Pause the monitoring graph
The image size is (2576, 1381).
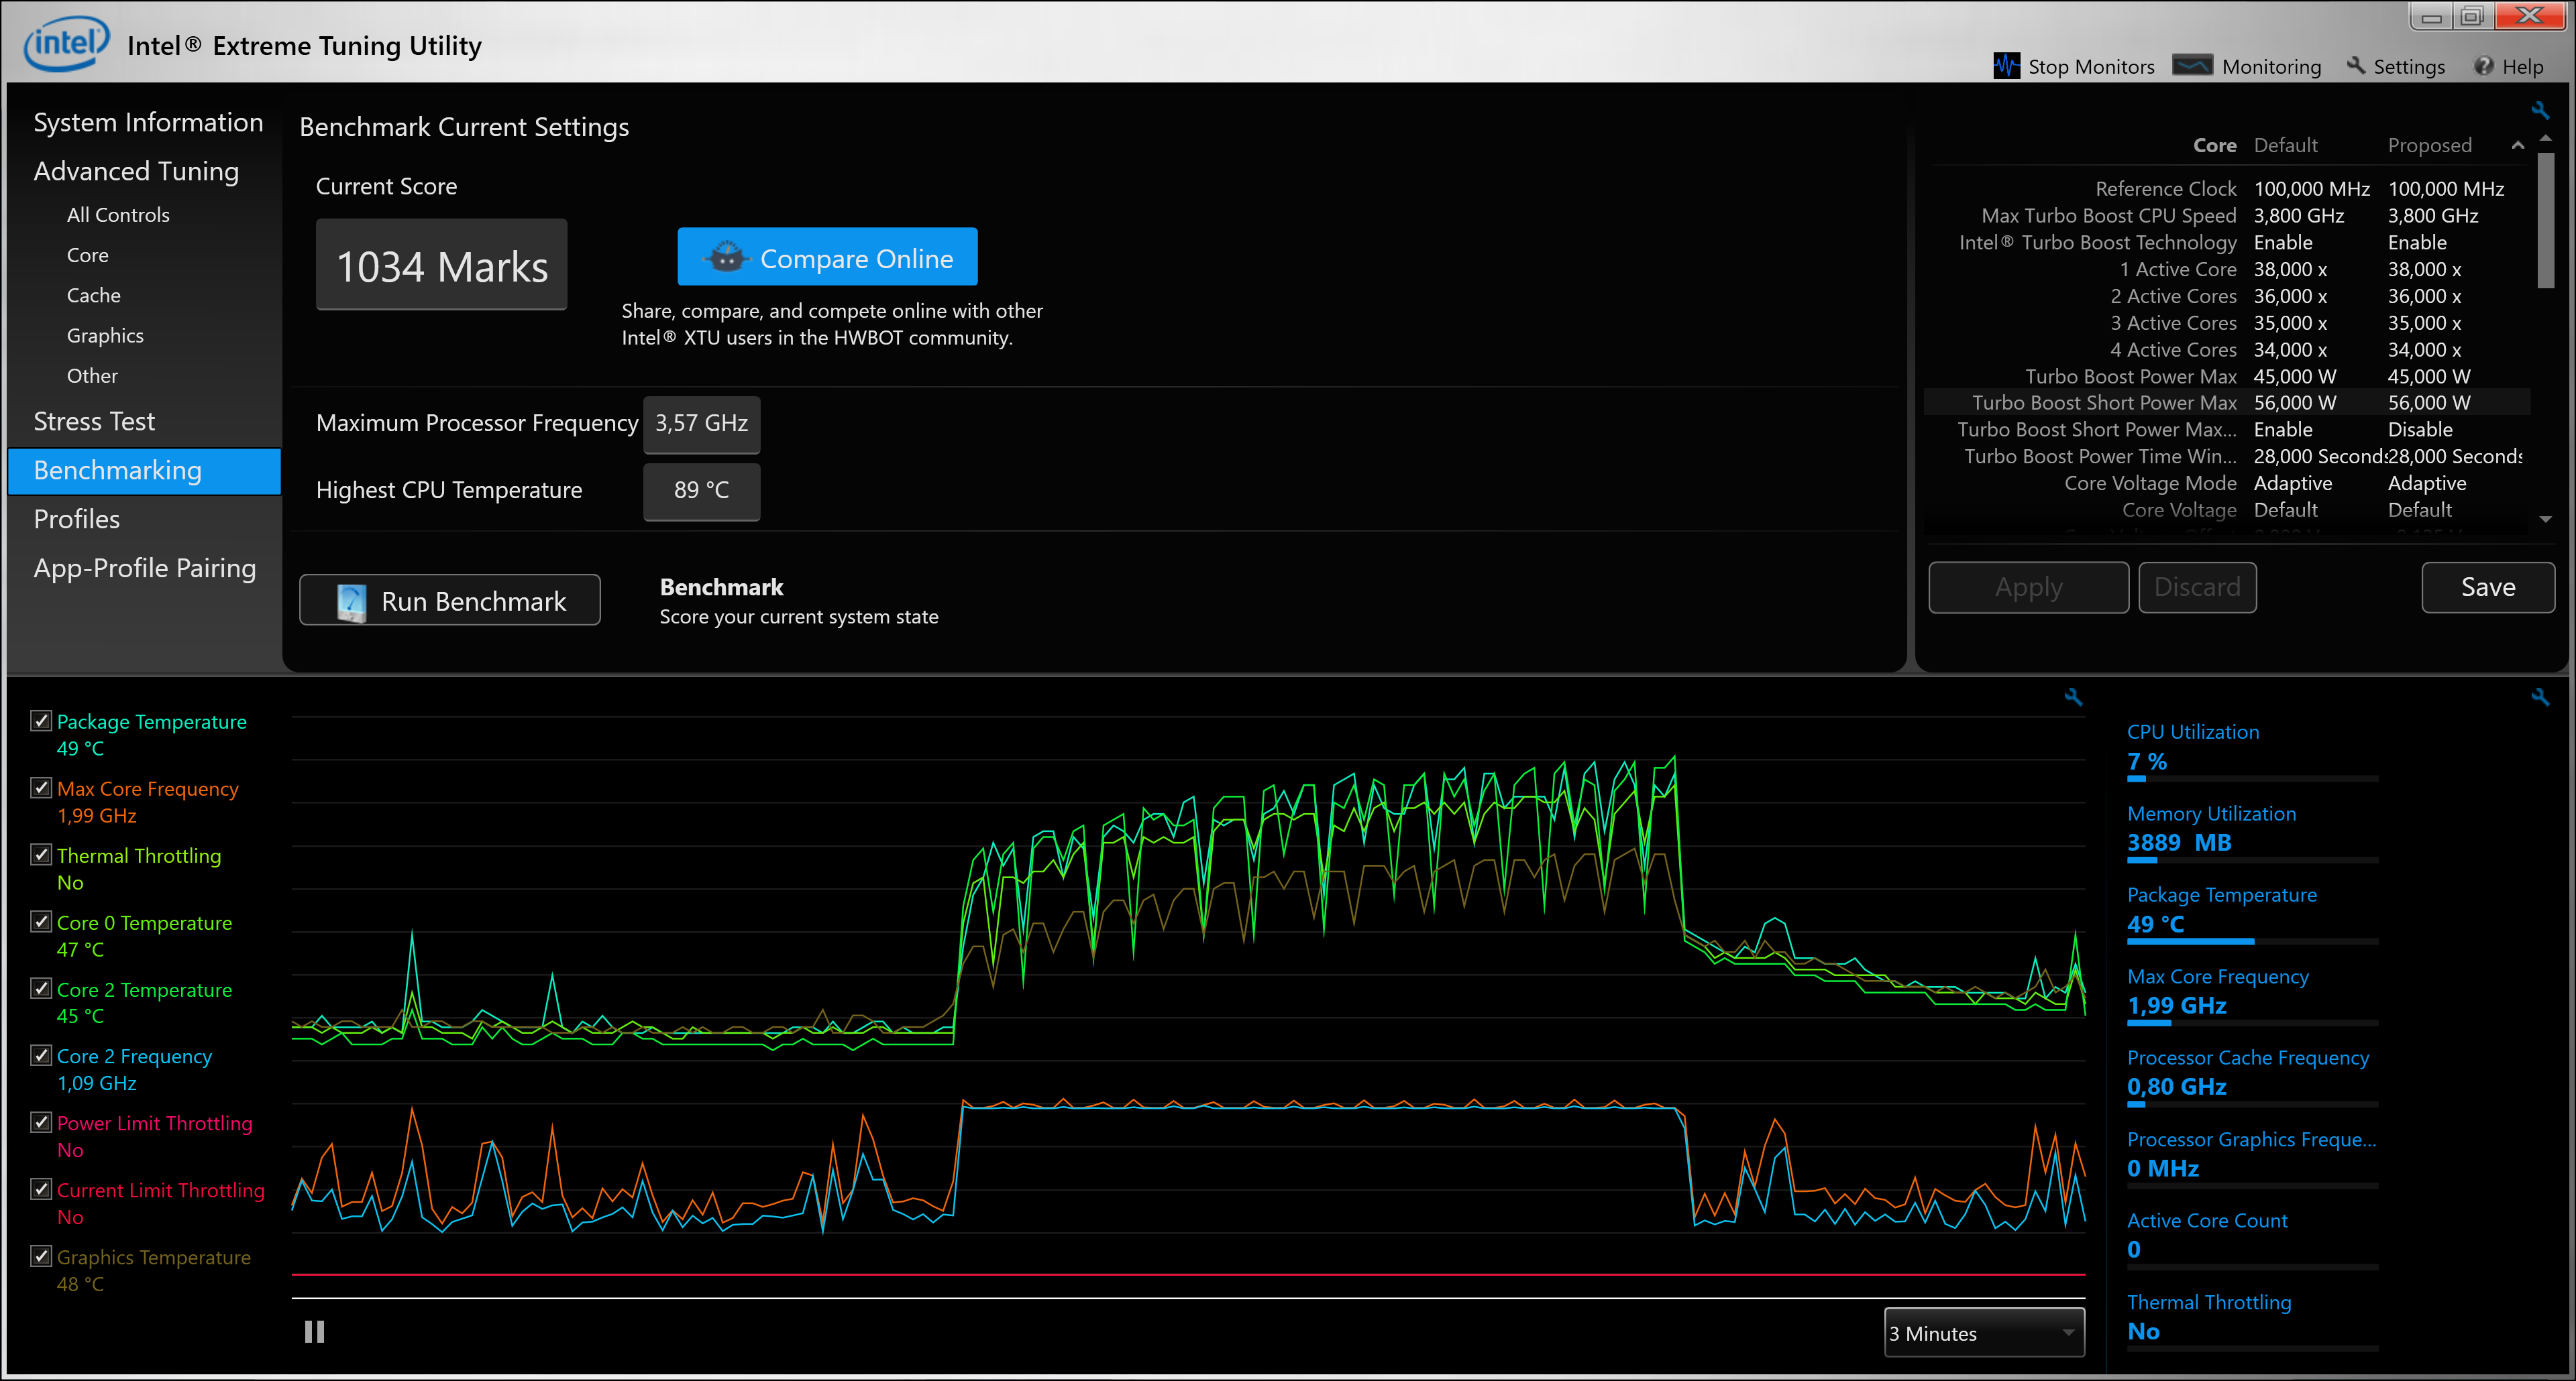(314, 1331)
